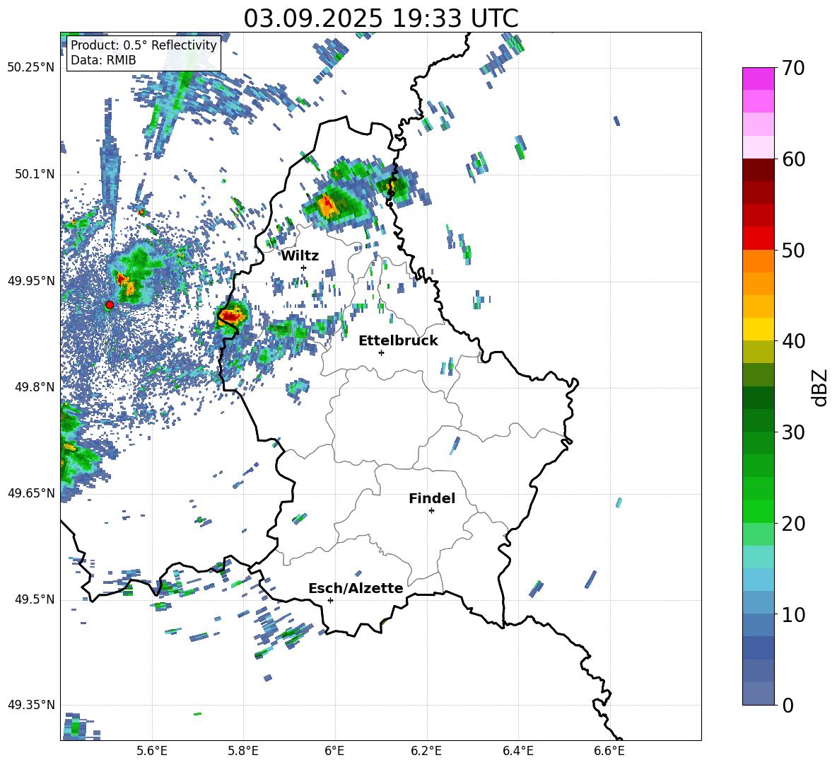The width and height of the screenshot is (837, 765).
Task: Click the Wiltz city label
Action: coord(300,256)
